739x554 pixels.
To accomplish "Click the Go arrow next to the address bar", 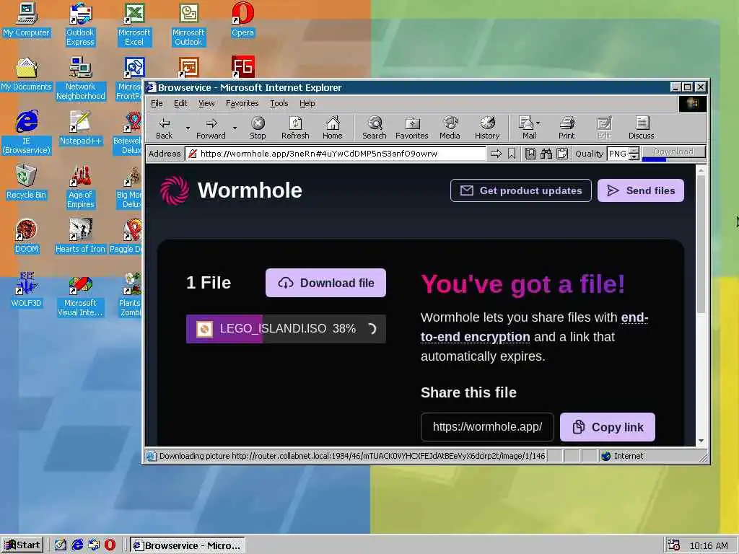I will (x=496, y=154).
